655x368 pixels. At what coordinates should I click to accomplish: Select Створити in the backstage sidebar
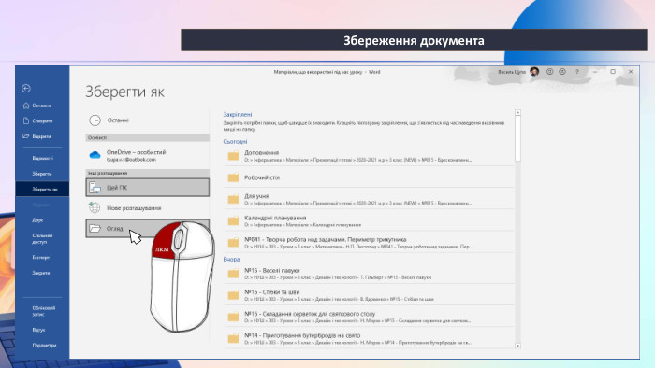42,120
